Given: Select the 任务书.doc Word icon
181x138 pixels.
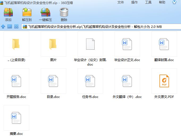Looking at the screenshot, I should [x=90, y=81].
